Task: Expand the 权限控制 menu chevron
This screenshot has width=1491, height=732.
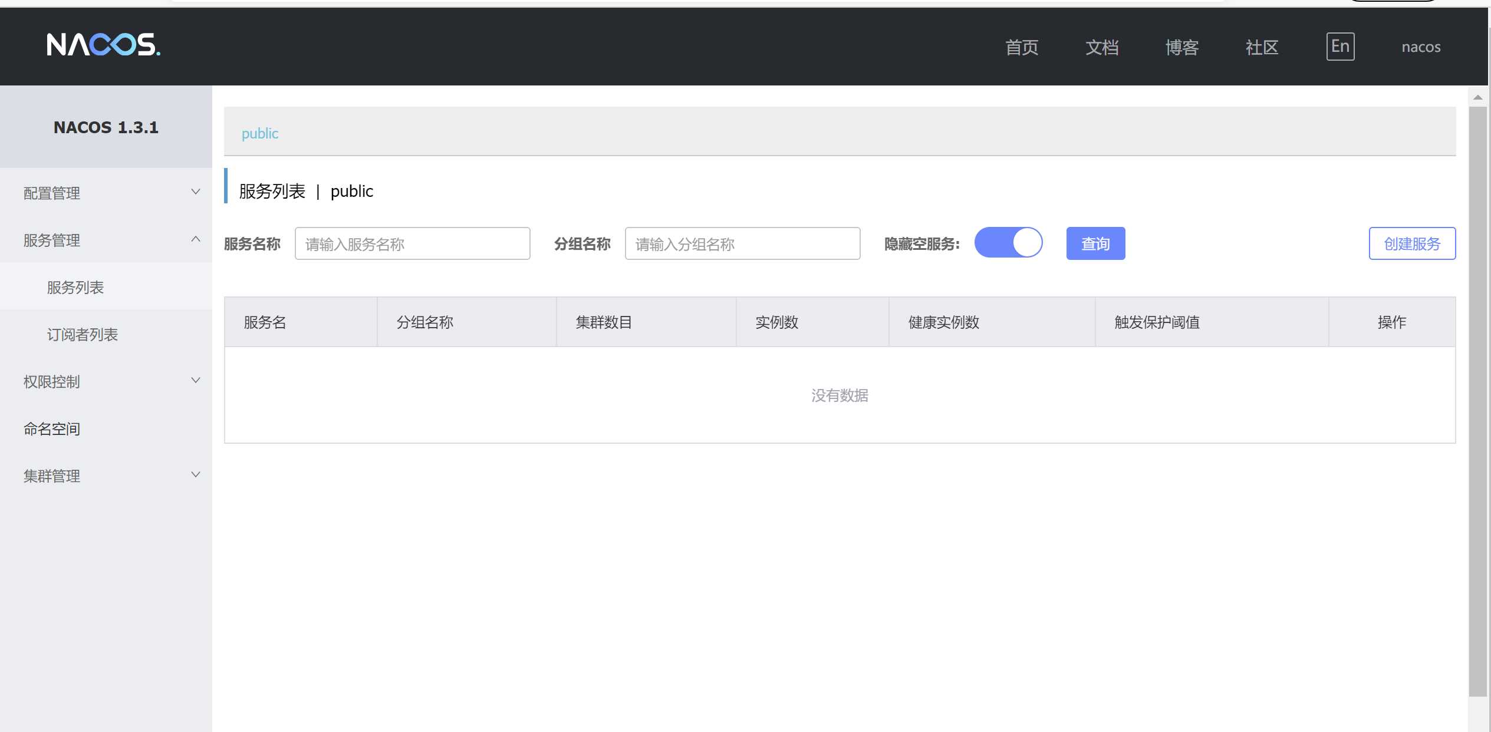Action: (x=196, y=381)
